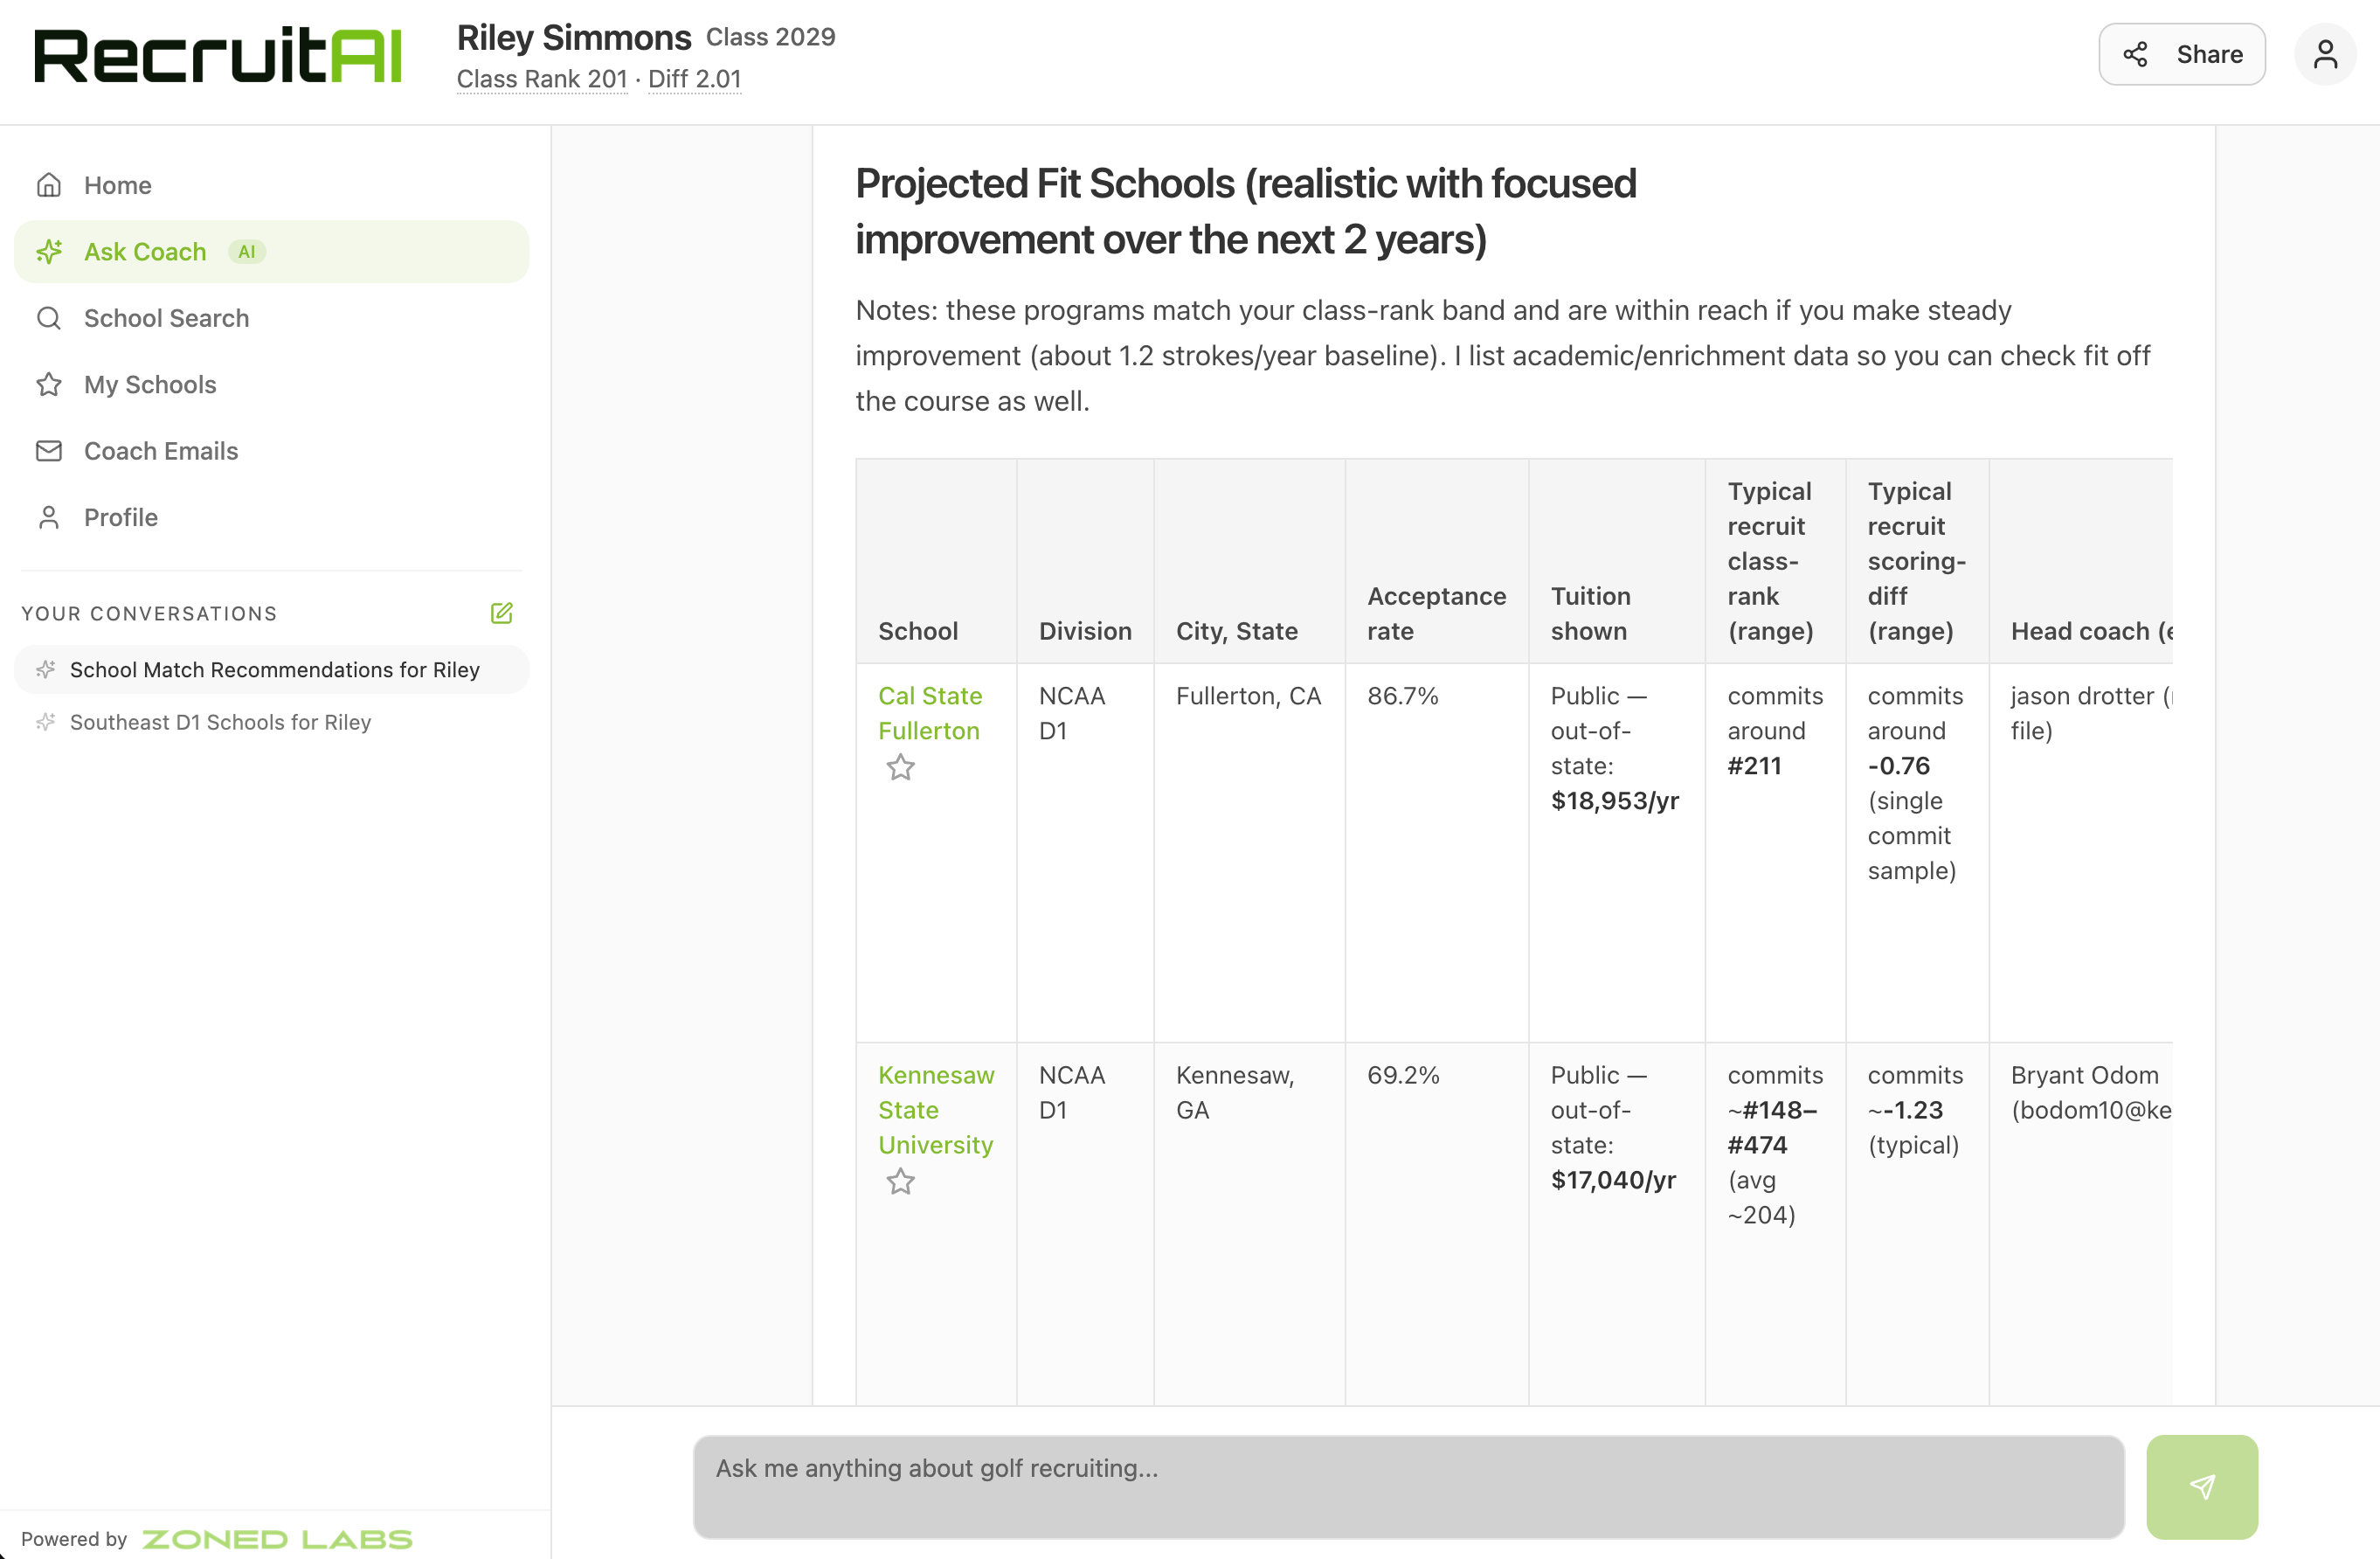Open the Kennesaw State University school link
The height and width of the screenshot is (1559, 2380).
pyautogui.click(x=936, y=1110)
